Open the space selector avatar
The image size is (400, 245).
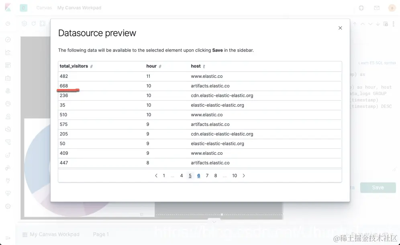tap(23, 8)
